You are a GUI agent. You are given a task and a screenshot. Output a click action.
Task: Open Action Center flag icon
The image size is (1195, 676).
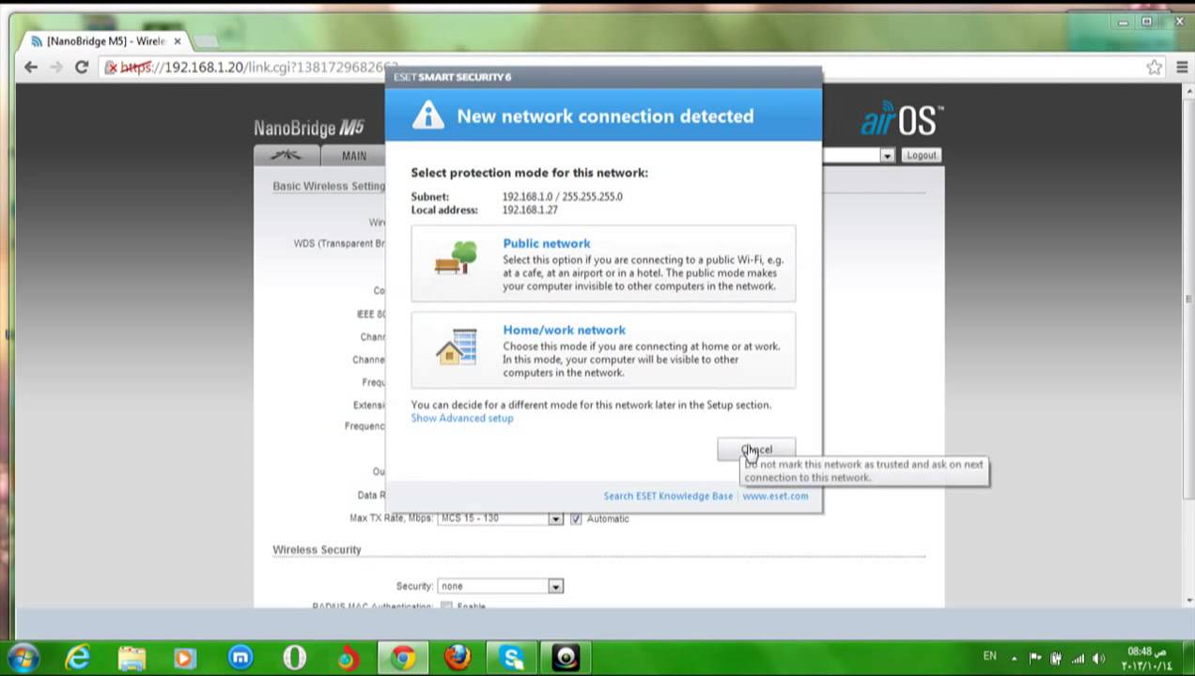[x=1035, y=658]
